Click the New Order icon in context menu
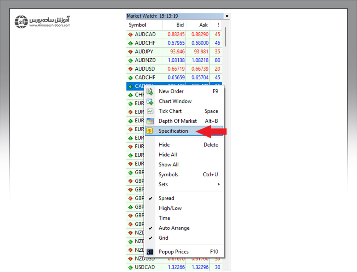This screenshot has height=272, width=357. coord(150,91)
